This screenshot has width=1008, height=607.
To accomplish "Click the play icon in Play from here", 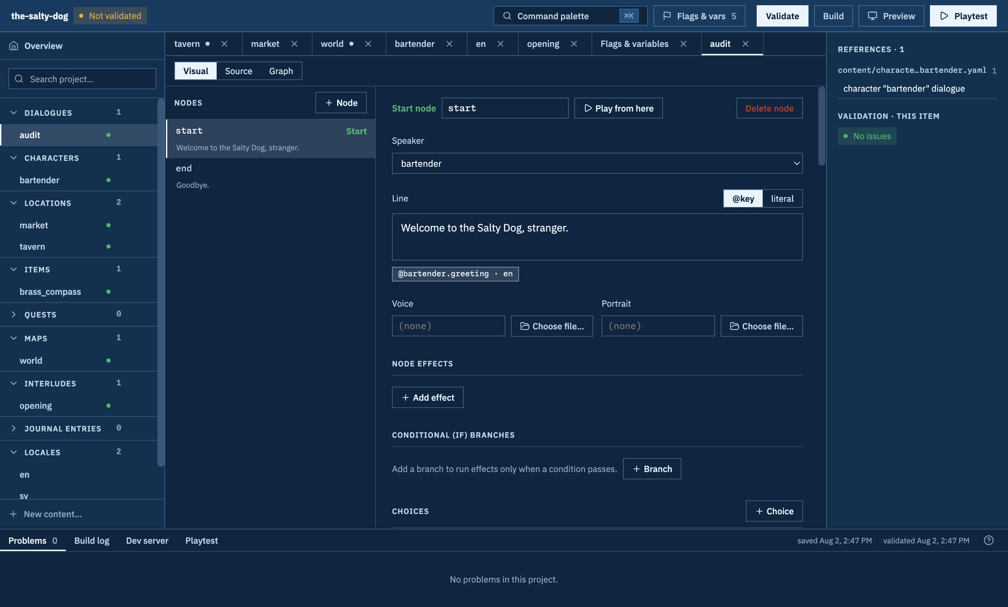I will (588, 108).
